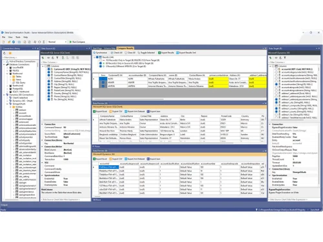Collapse the Entities folder node
The image size is (323, 242).
(10, 107)
